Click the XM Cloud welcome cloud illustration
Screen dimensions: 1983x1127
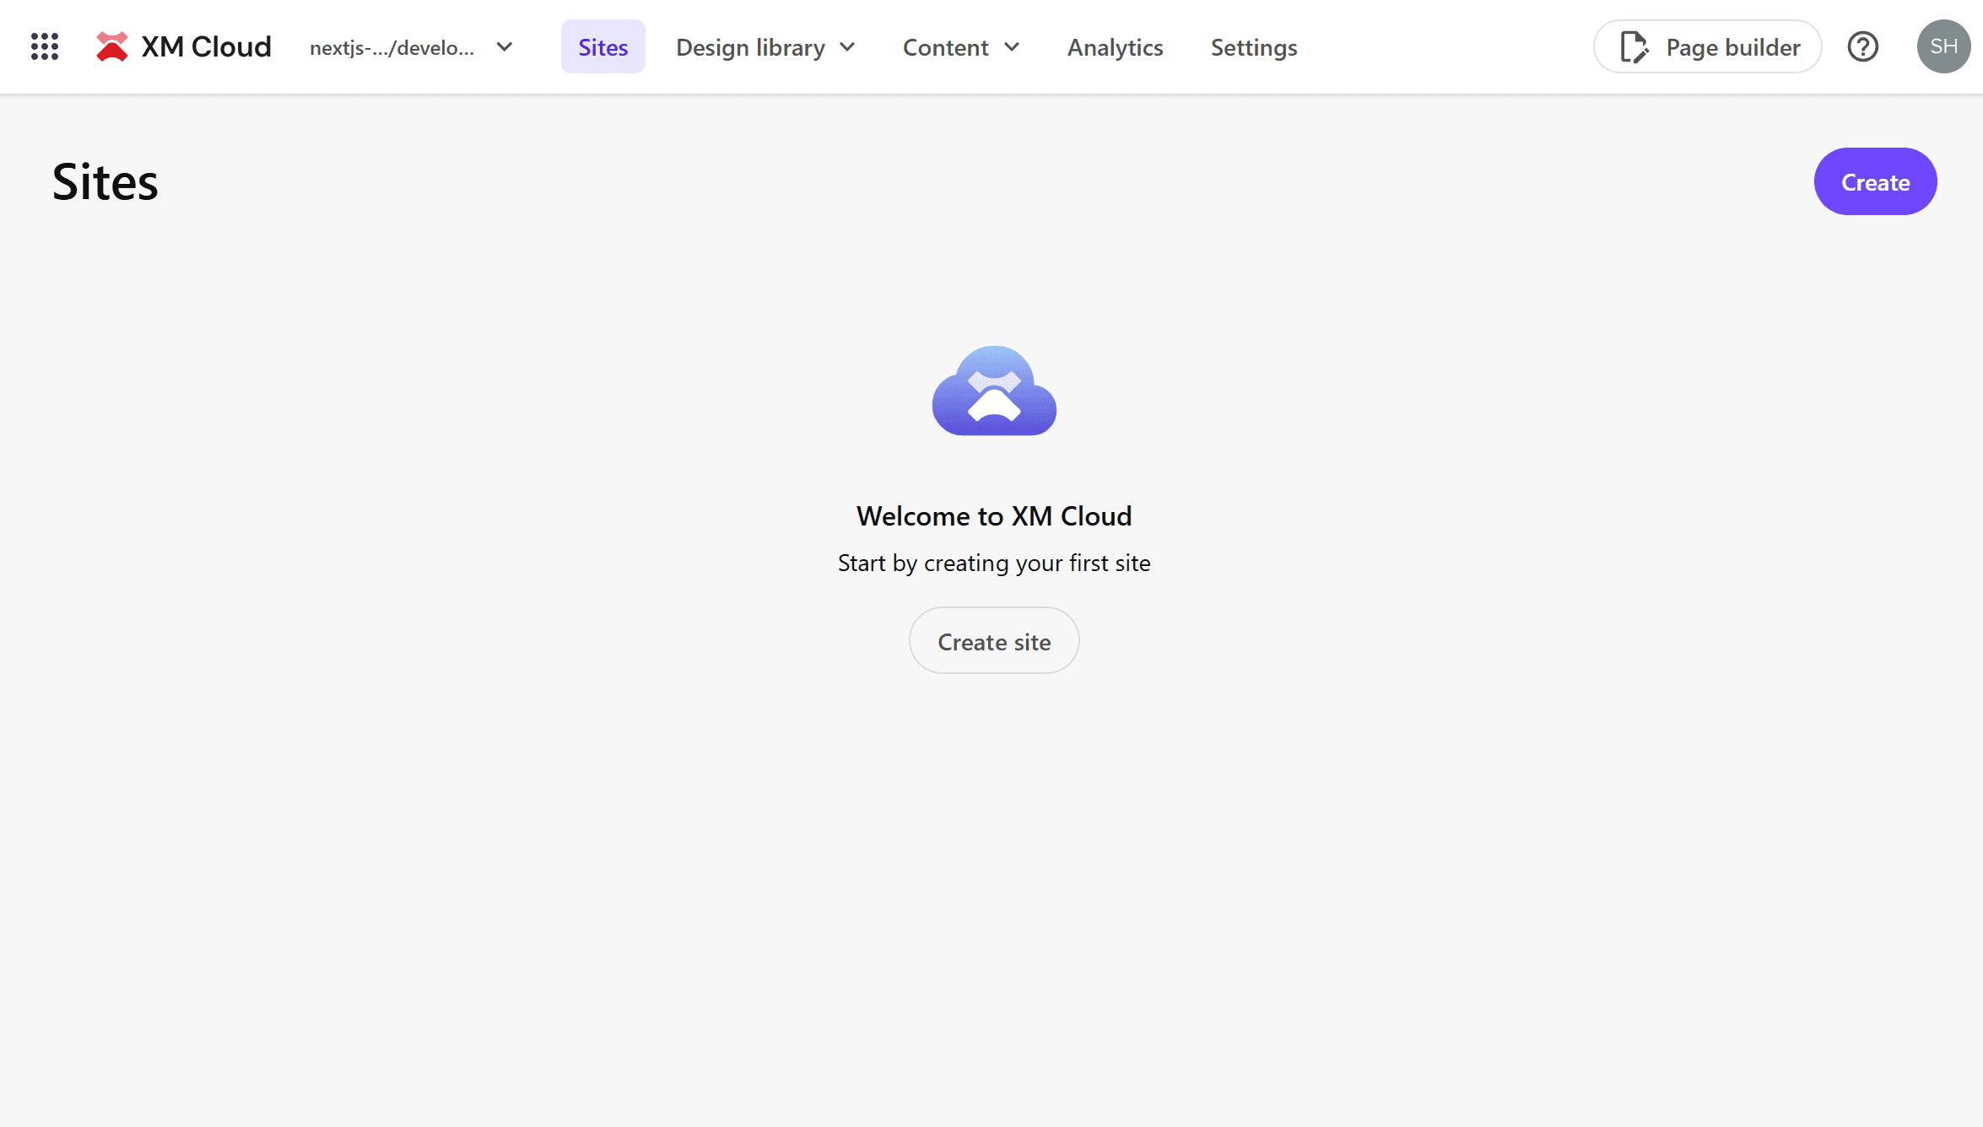point(994,391)
